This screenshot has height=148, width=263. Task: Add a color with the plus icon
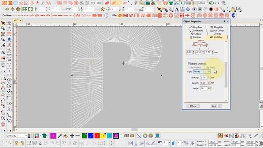pos(72,136)
